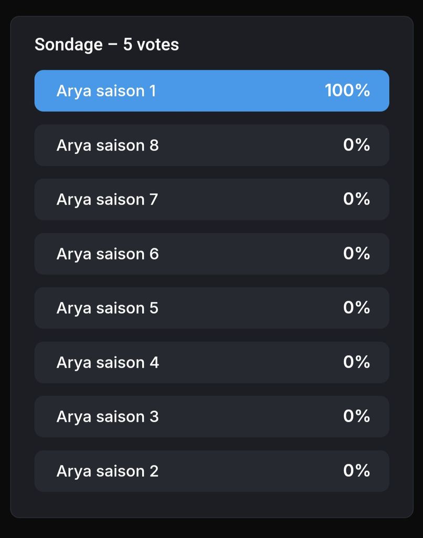Viewport: 423px width, 538px height.
Task: Click the 0% value for saison 6
Action: [x=356, y=254]
